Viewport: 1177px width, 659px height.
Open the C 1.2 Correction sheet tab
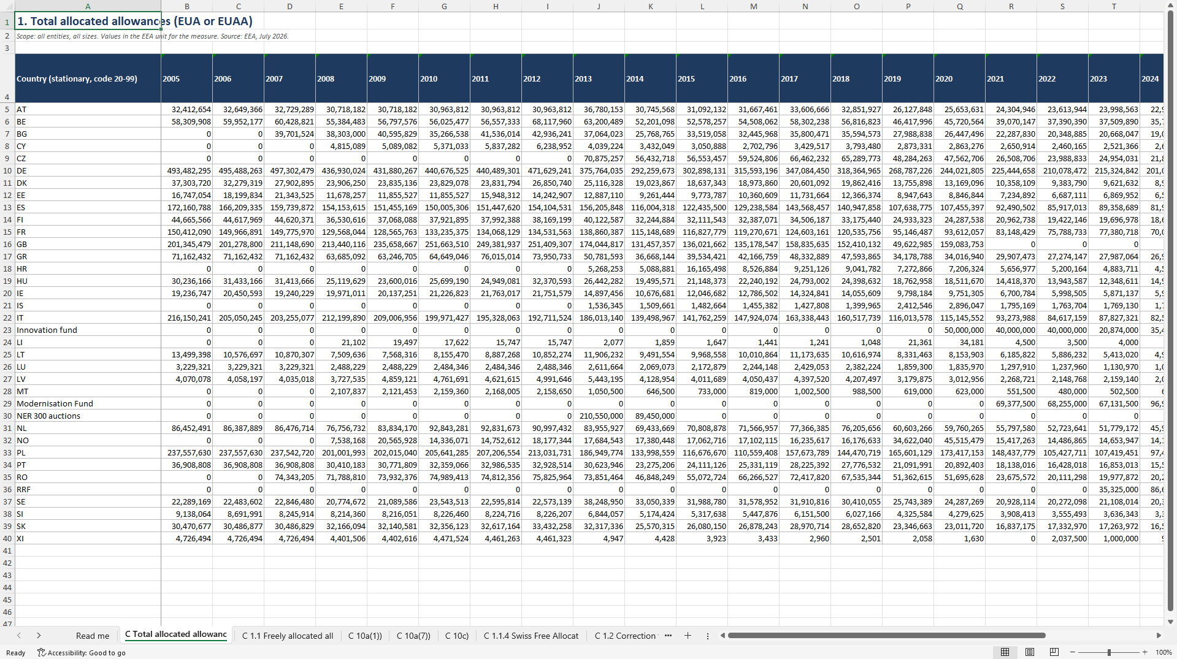625,636
